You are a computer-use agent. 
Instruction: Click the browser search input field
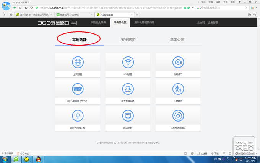[x=222, y=8]
